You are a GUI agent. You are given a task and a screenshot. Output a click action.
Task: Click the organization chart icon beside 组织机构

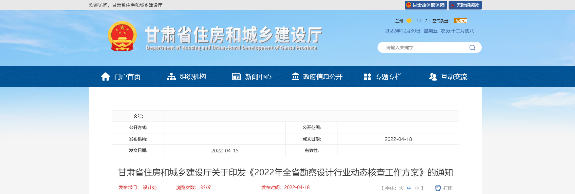[171, 77]
